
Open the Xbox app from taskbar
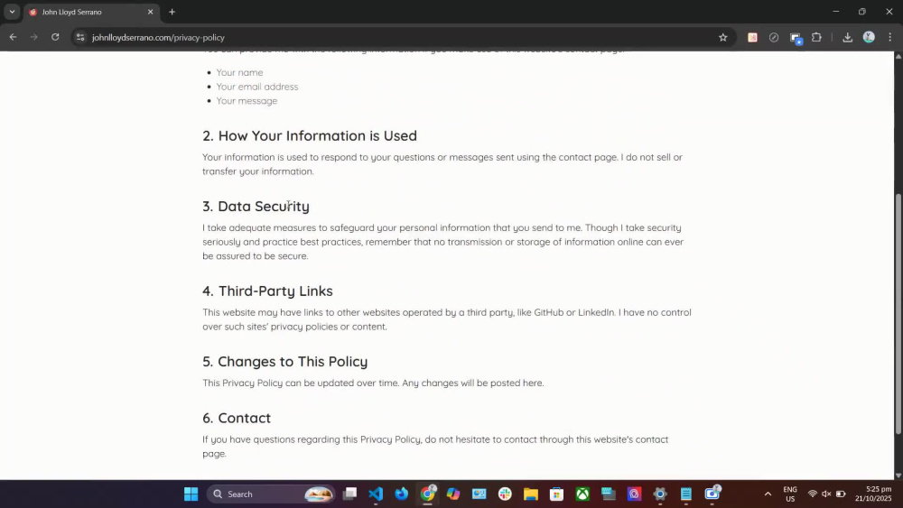tap(582, 494)
